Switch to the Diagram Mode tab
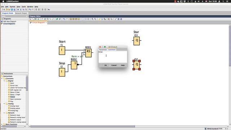This screenshot has height=130, width=231. point(8,13)
